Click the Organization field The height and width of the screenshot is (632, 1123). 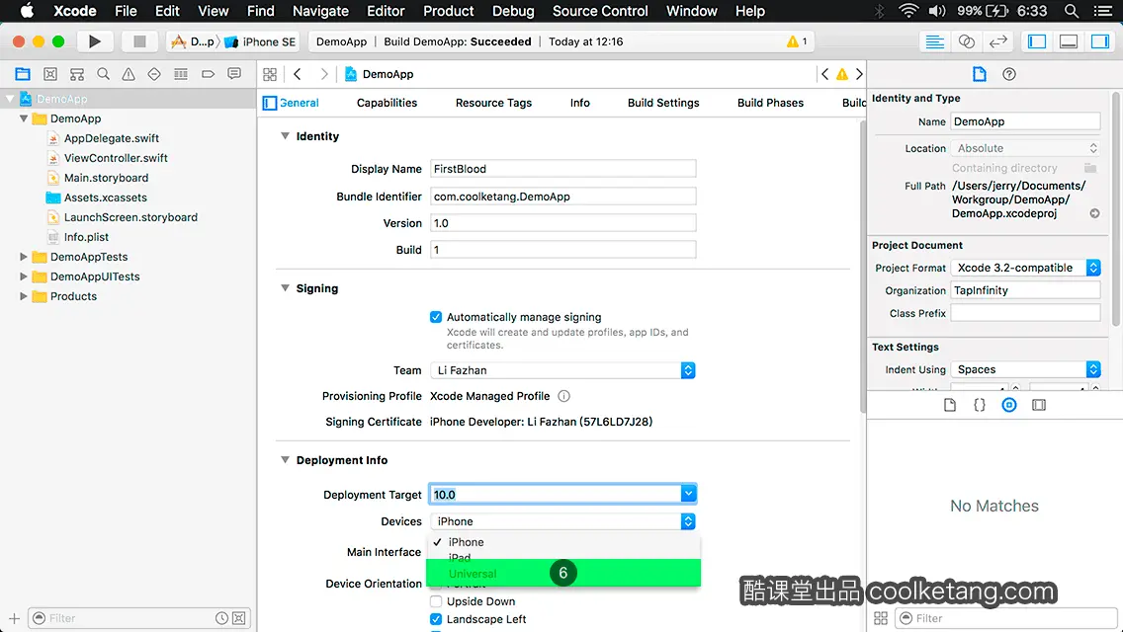[x=1025, y=290]
